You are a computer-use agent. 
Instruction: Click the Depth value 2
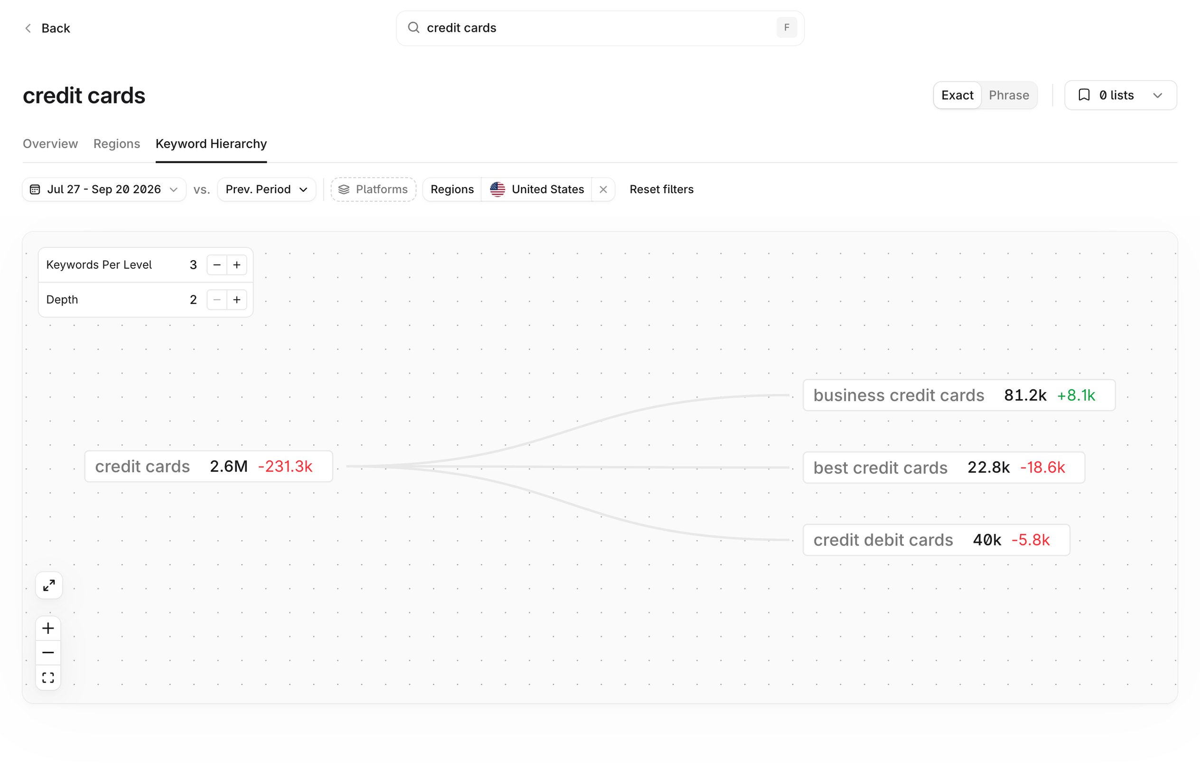193,300
